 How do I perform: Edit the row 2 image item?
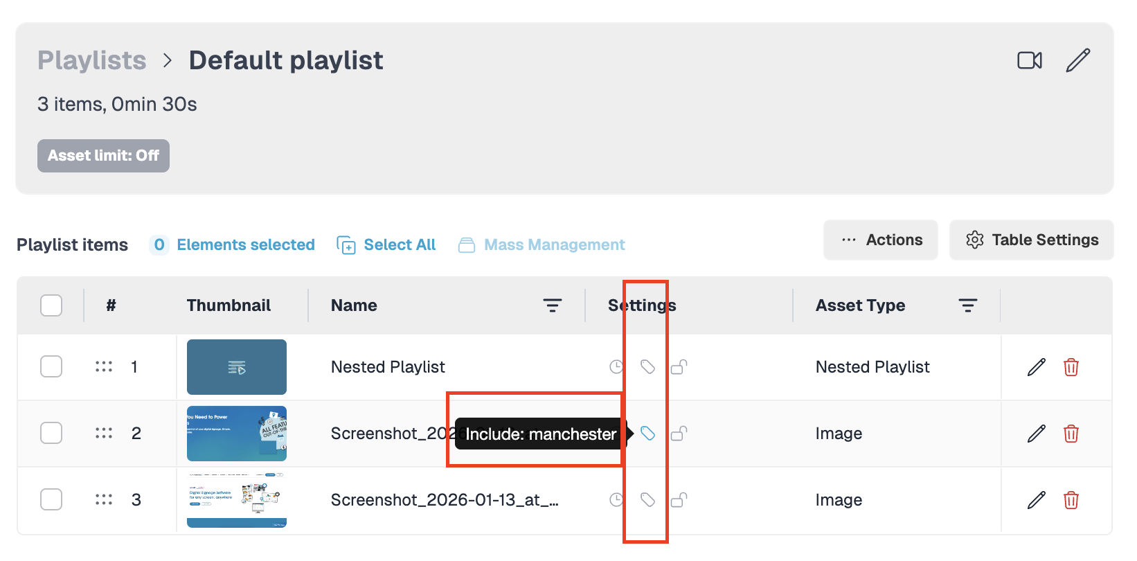[1037, 434]
